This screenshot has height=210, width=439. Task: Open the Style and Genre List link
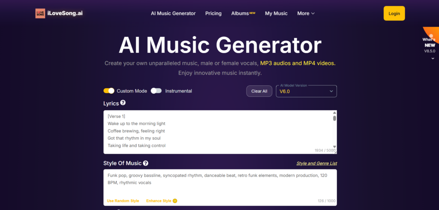click(x=317, y=163)
